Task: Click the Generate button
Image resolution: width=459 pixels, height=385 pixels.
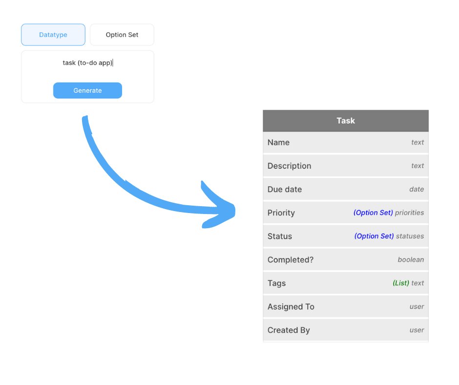Action: 87,90
